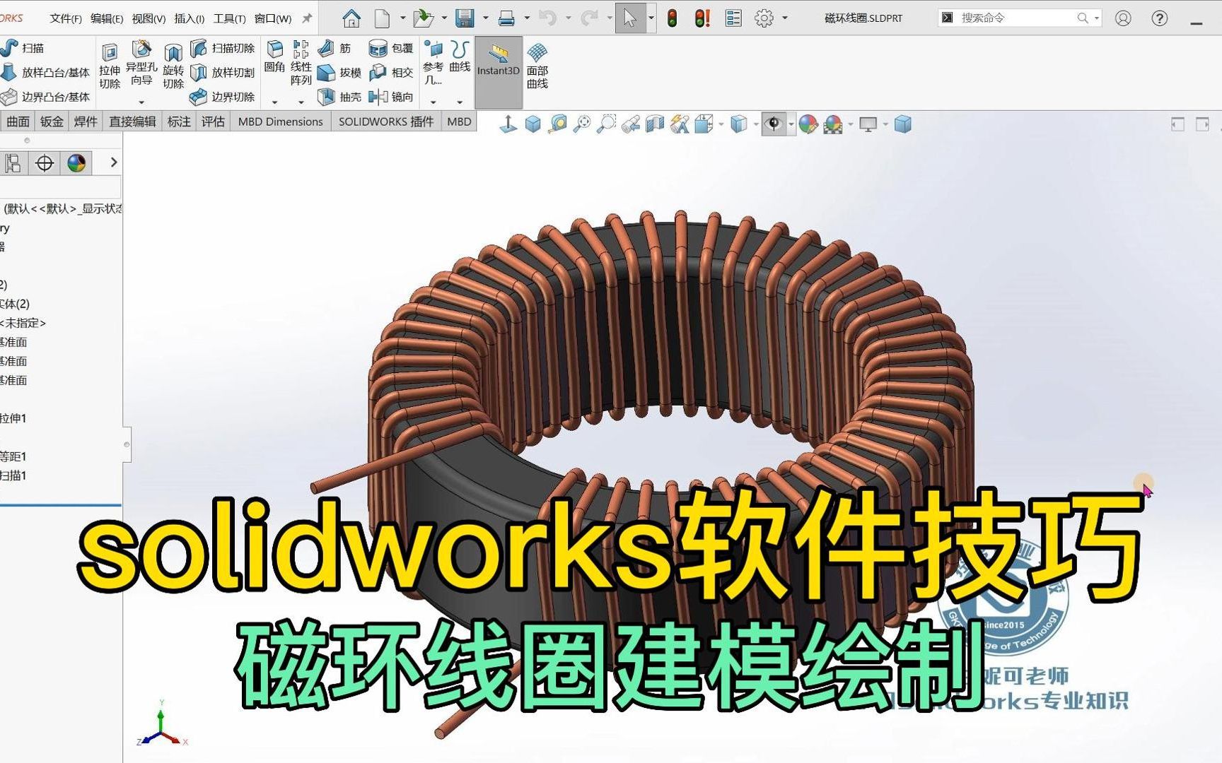This screenshot has width=1222, height=763.
Task: Switch to the 钣金 tab
Action: 52,122
